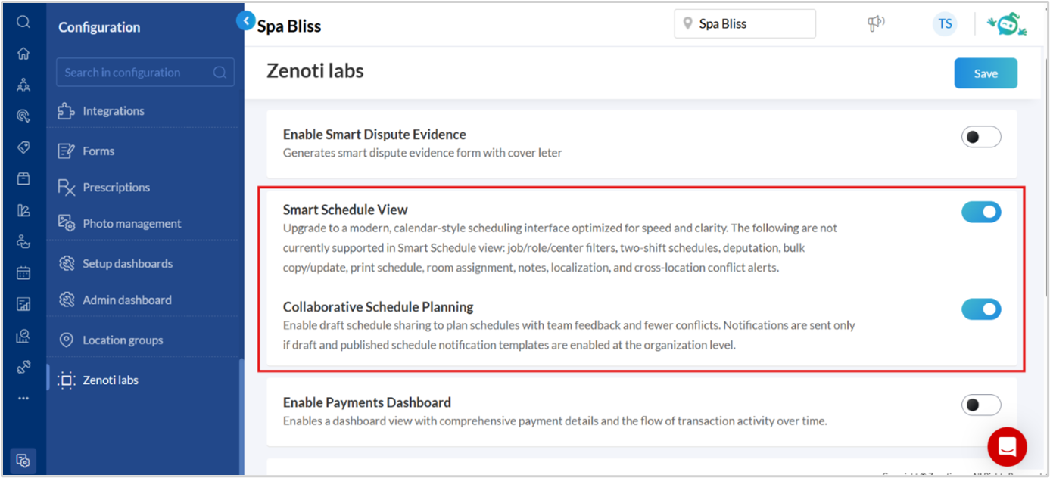Open the Spa Bliss location selector
1050x478 pixels.
click(745, 24)
